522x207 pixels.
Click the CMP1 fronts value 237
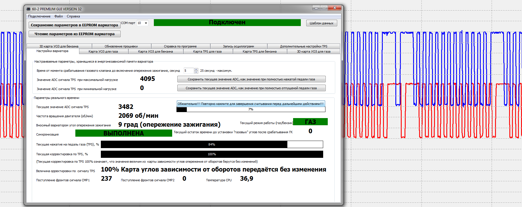tap(106, 178)
